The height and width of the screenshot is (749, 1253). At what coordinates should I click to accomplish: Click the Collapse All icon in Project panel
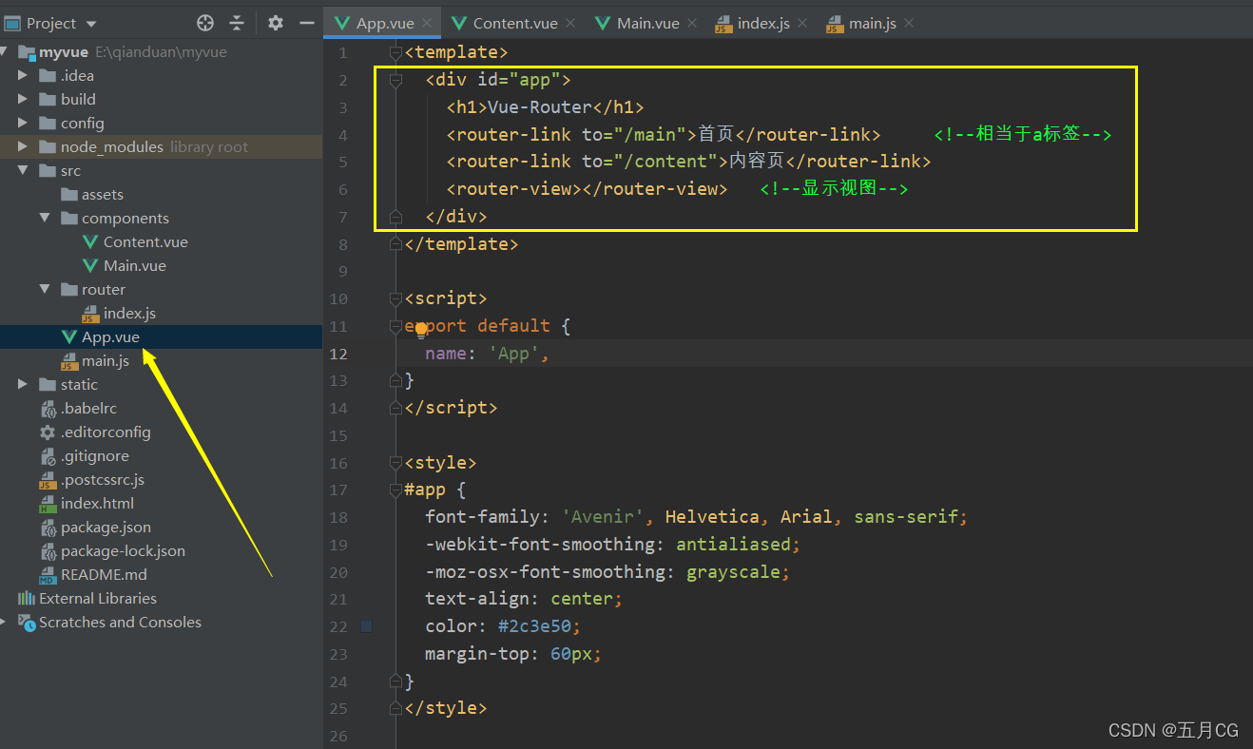237,23
